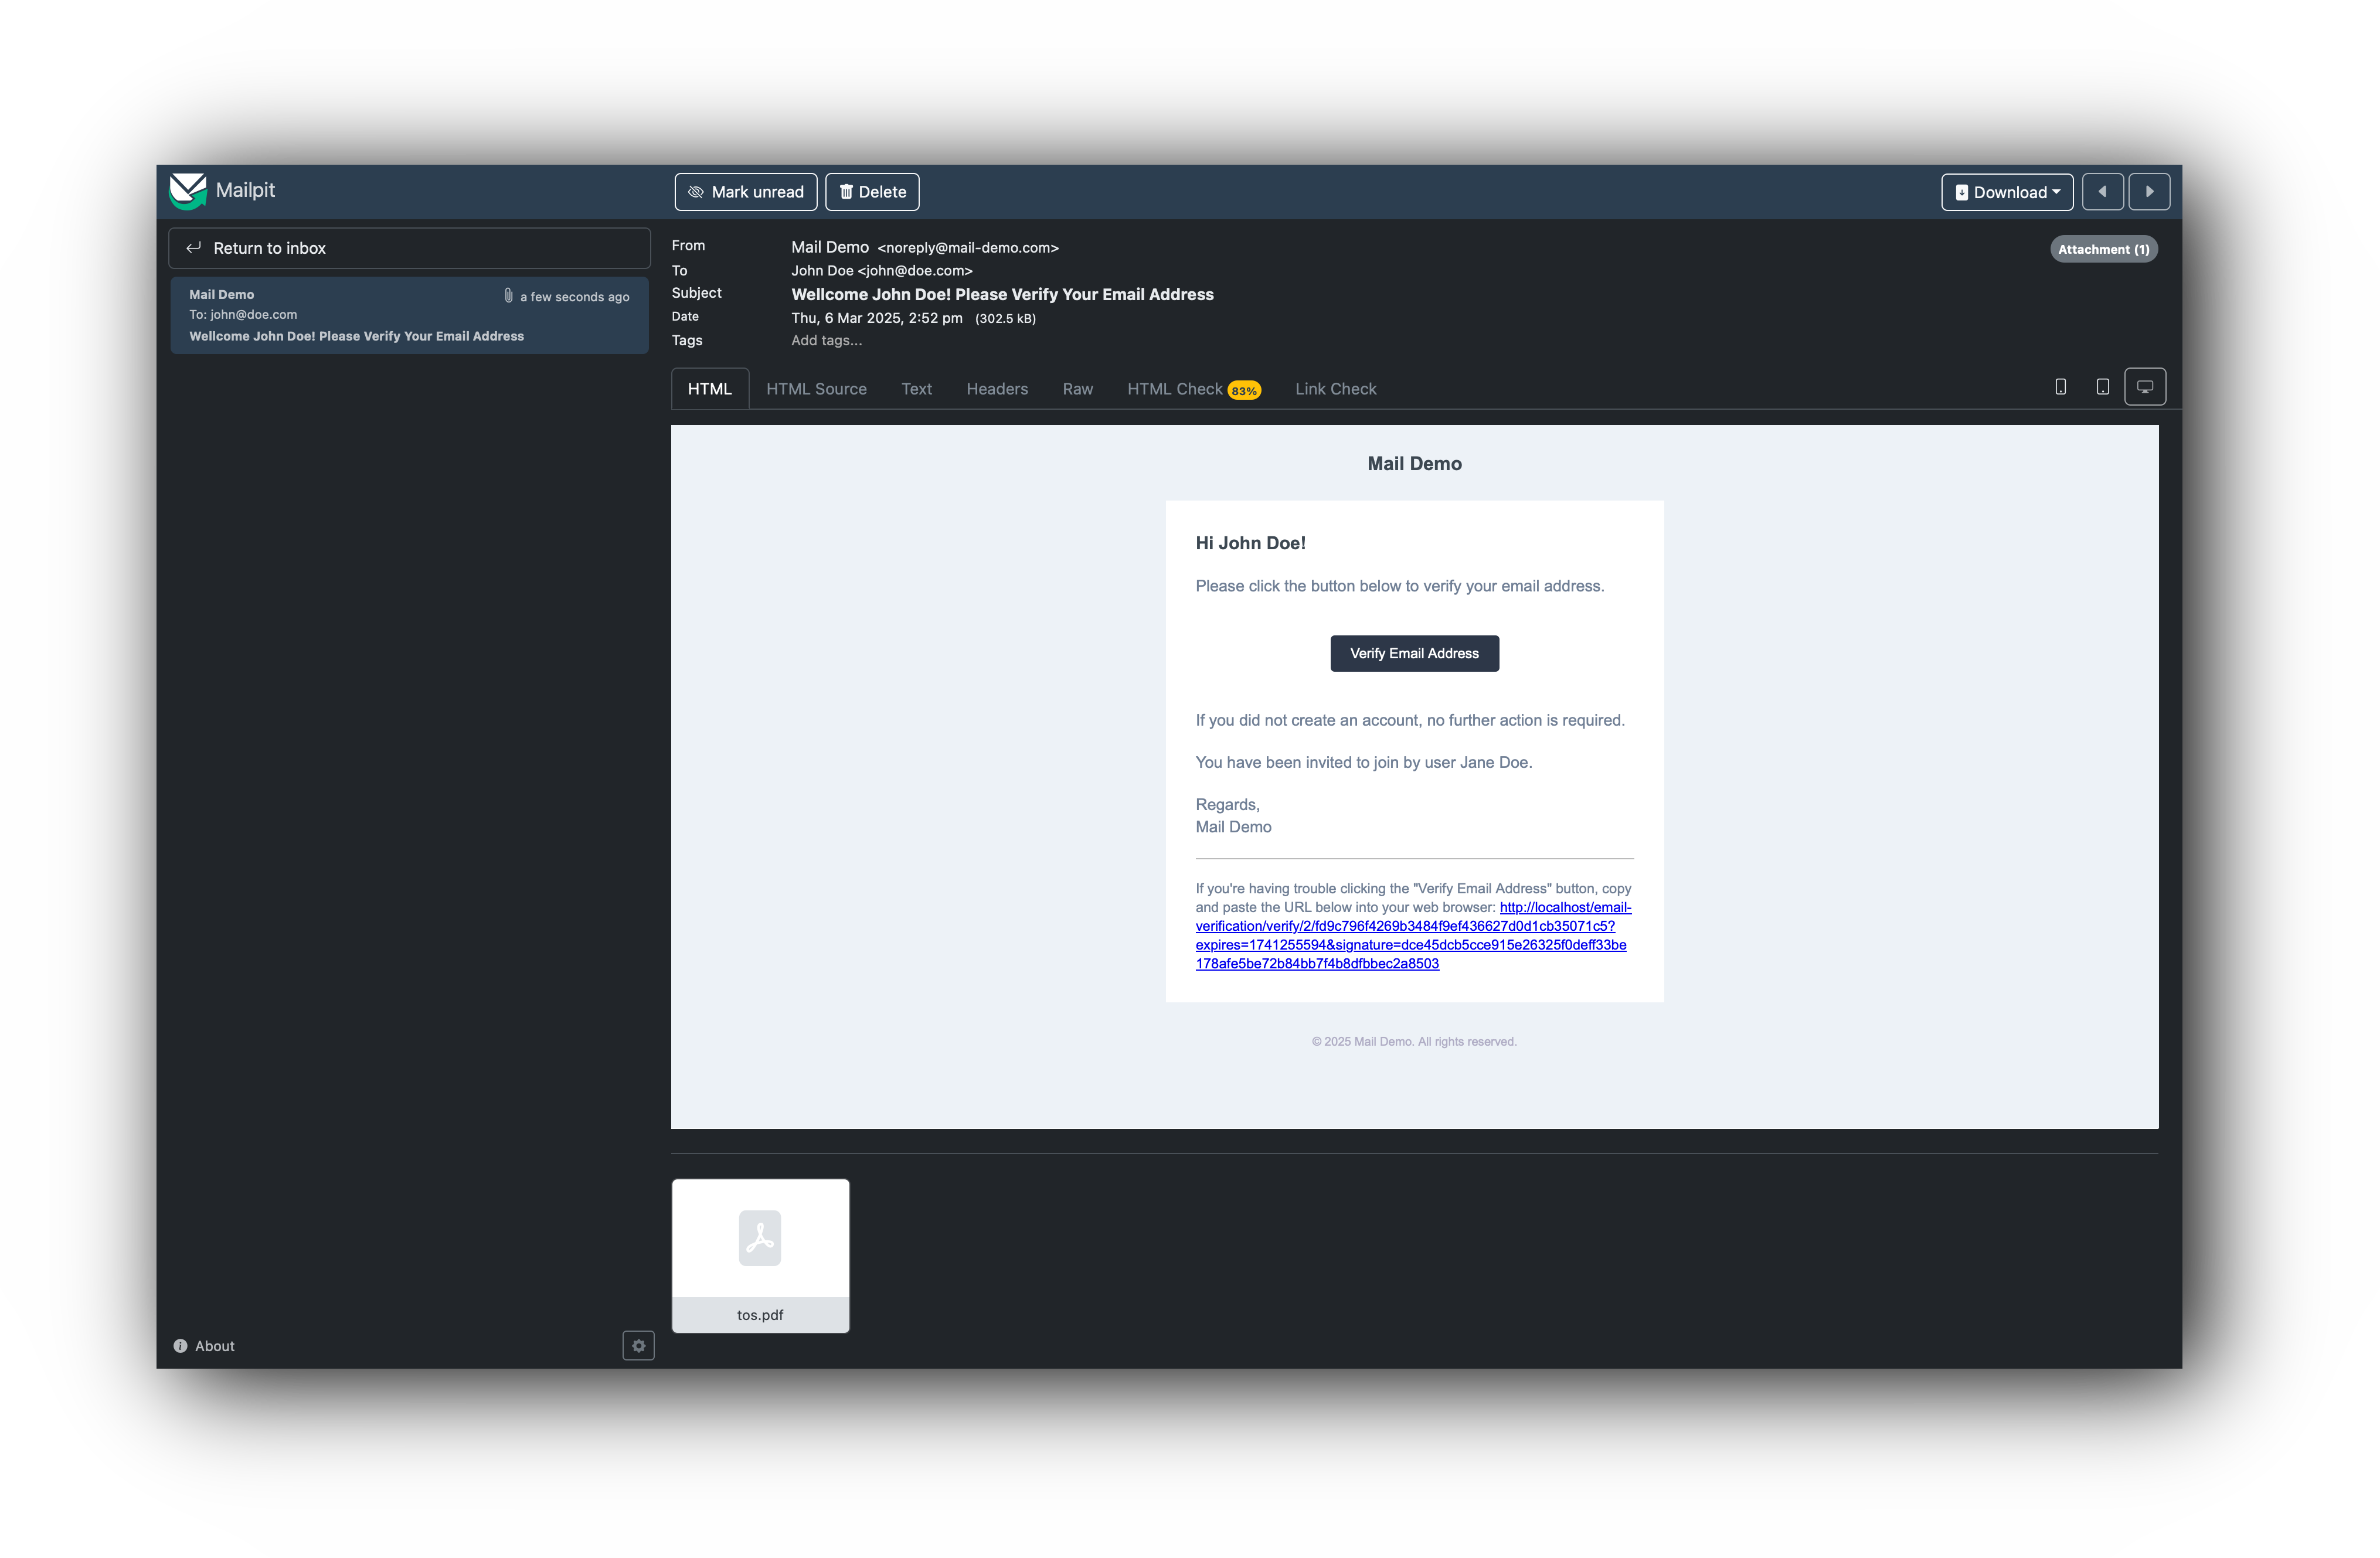Screen dimensions: 2380x1558
Task: Click the Mailpit logo icon
Action: 187,191
